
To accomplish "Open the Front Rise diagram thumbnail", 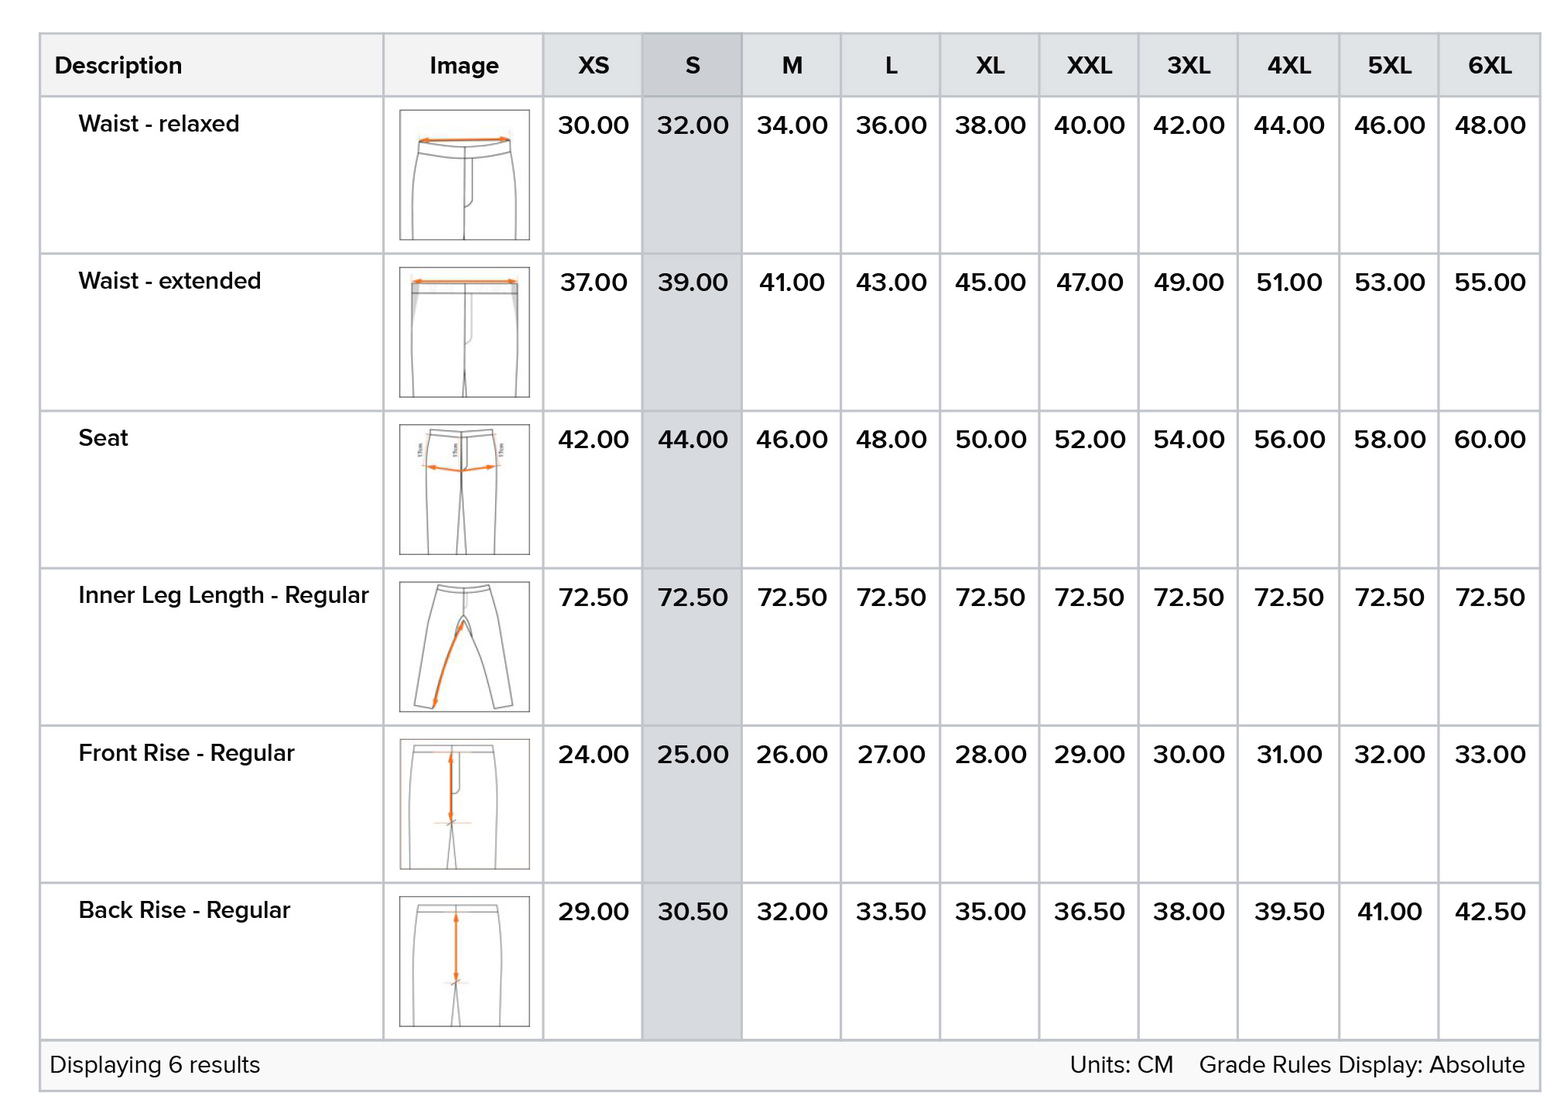I will point(464,803).
